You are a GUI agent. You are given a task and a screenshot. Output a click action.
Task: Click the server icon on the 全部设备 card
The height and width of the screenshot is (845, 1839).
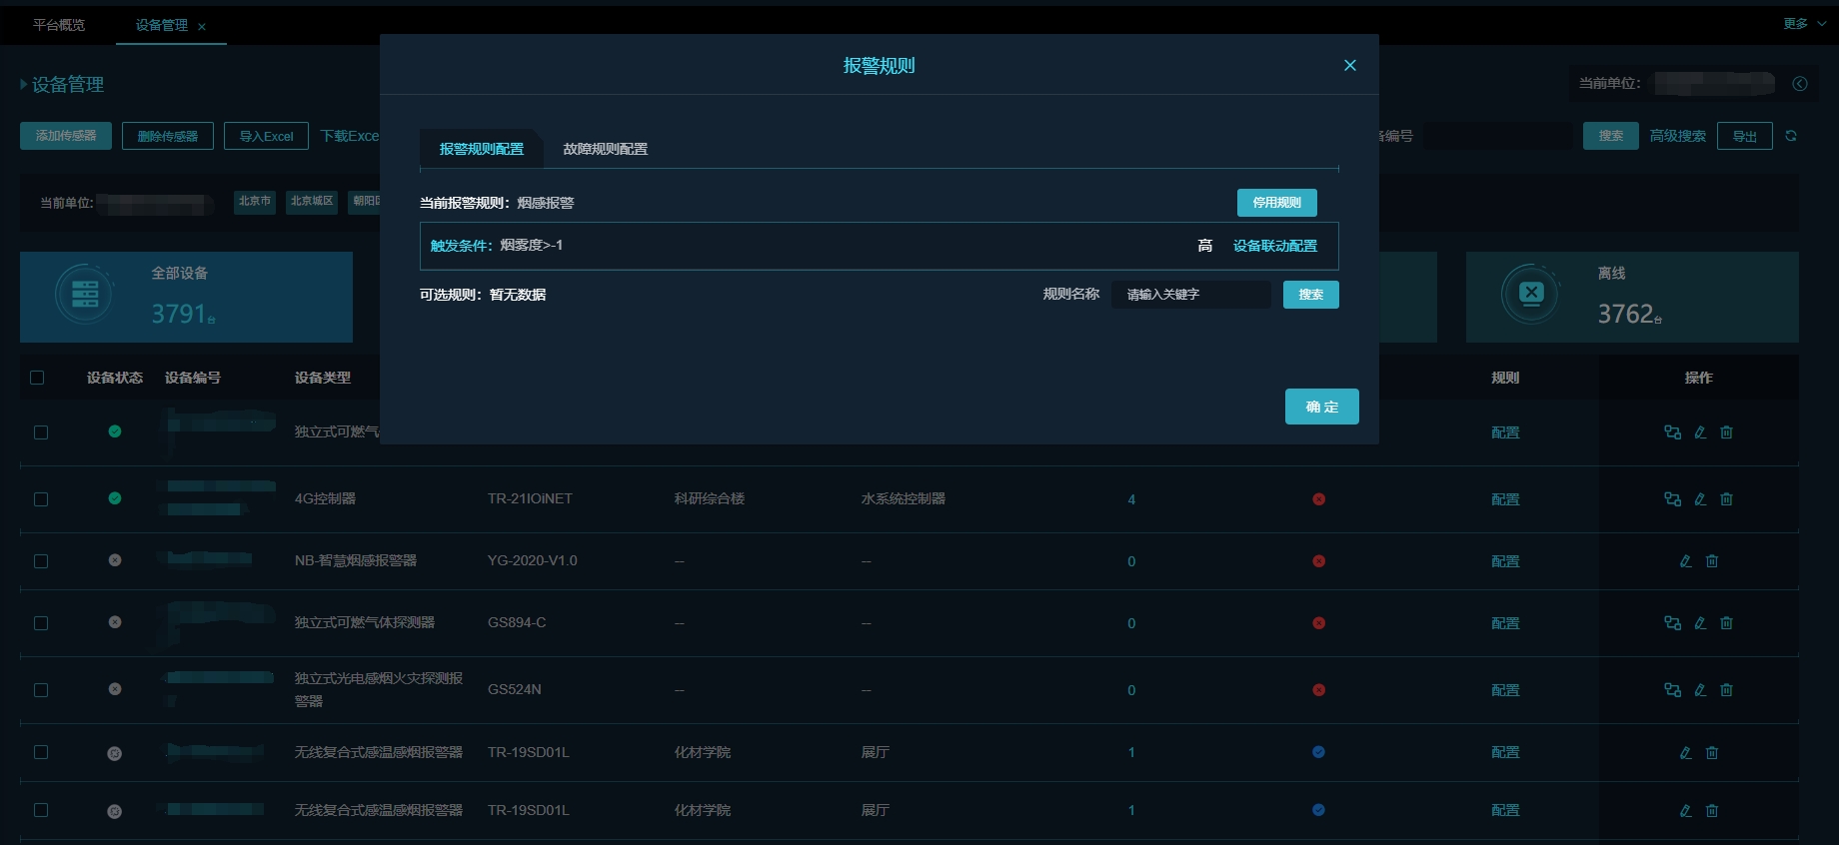click(85, 294)
